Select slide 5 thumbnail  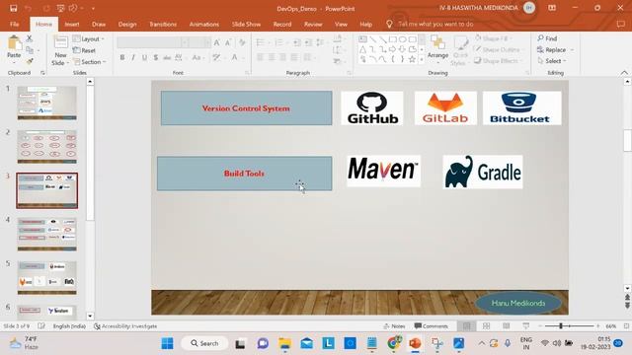tap(46, 278)
